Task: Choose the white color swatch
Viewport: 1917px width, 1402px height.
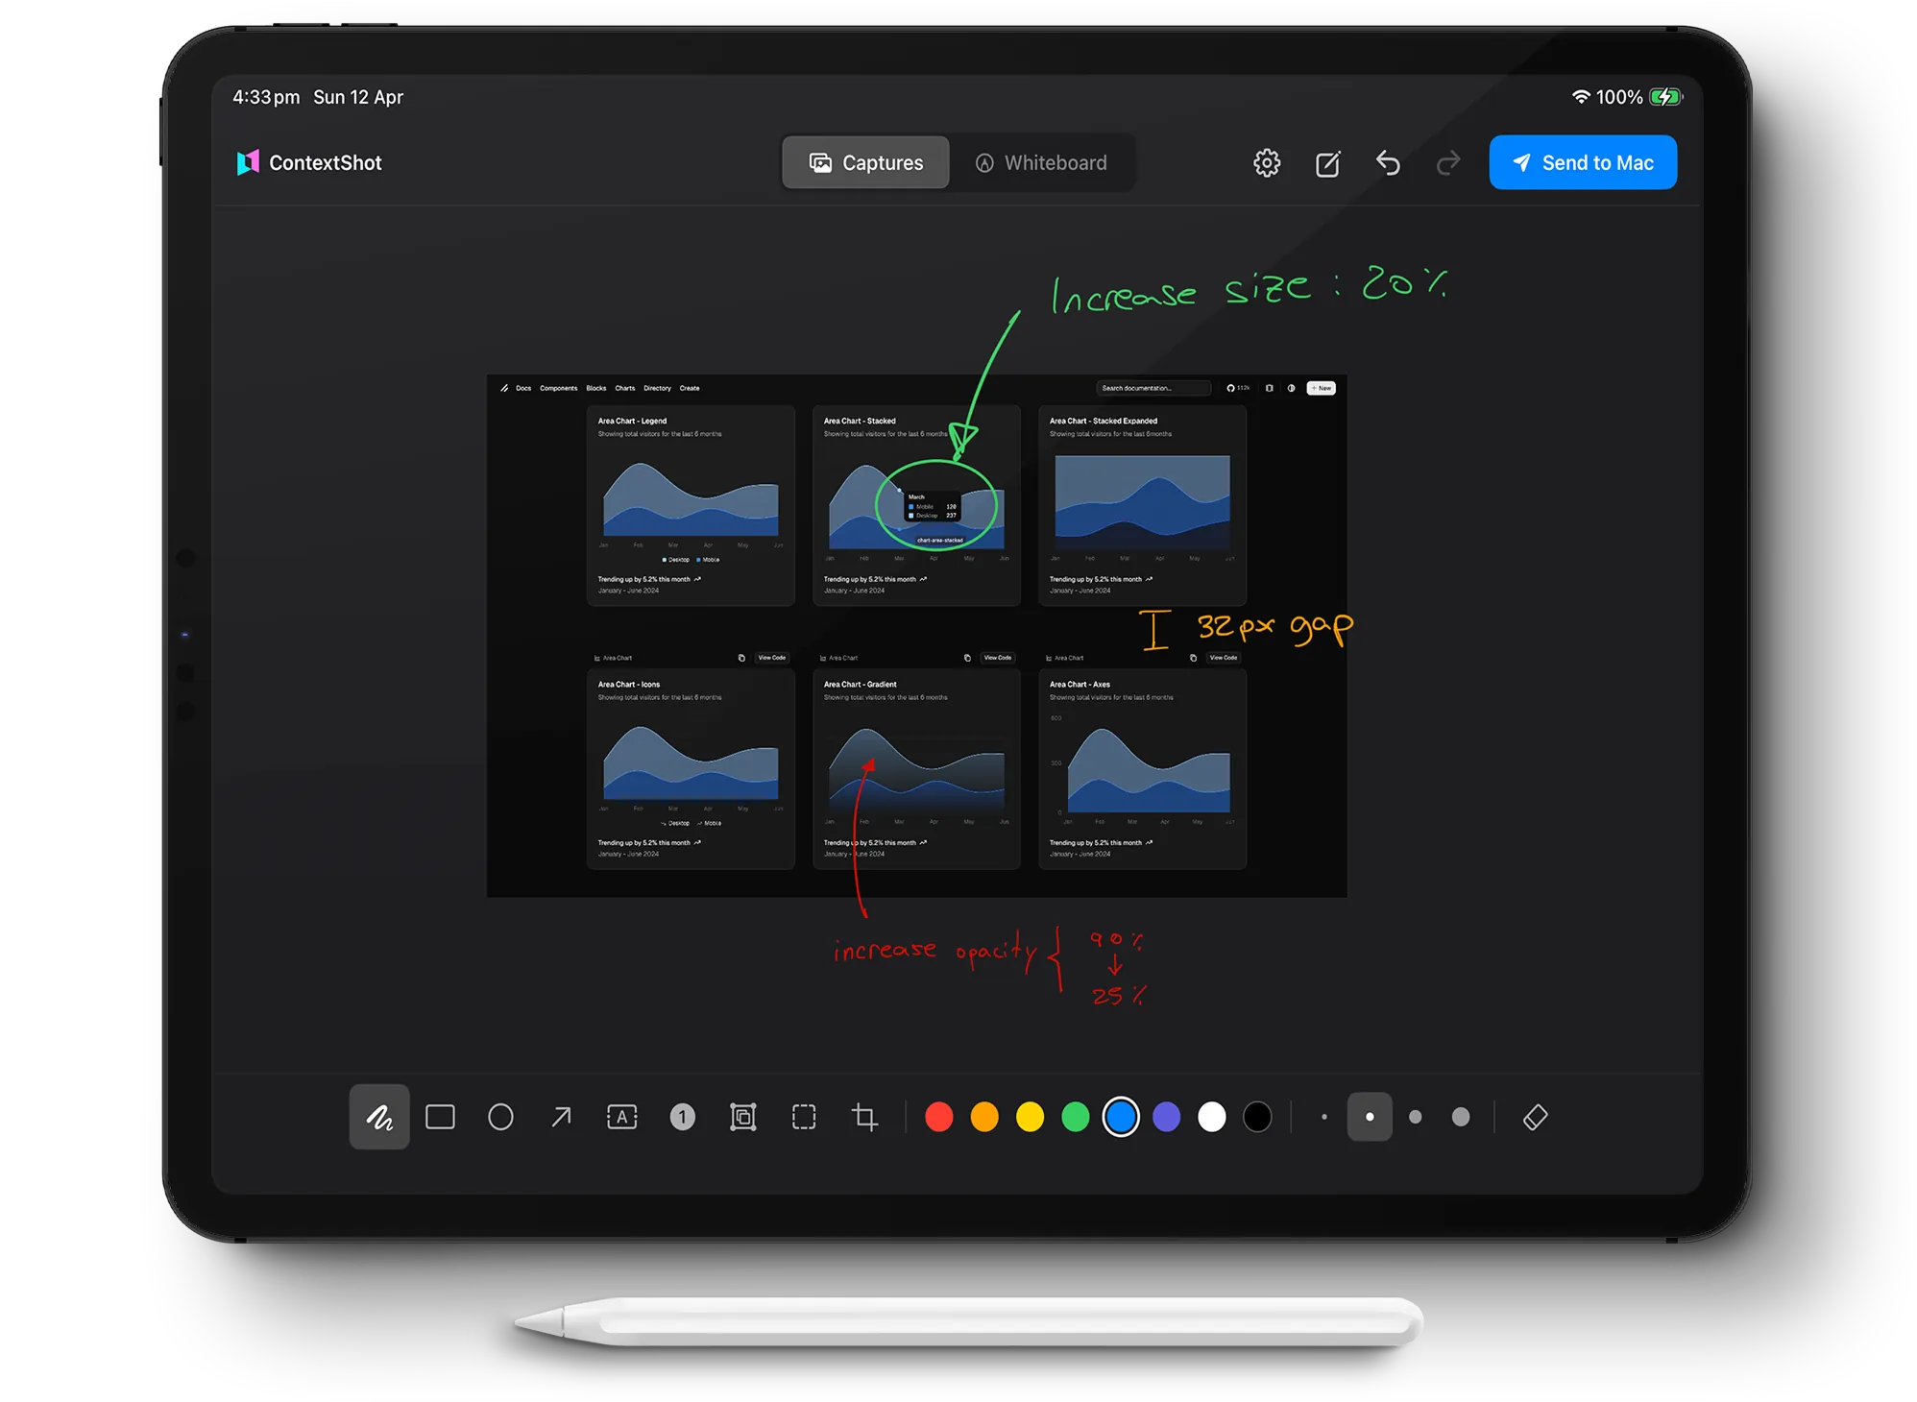Action: point(1212,1117)
